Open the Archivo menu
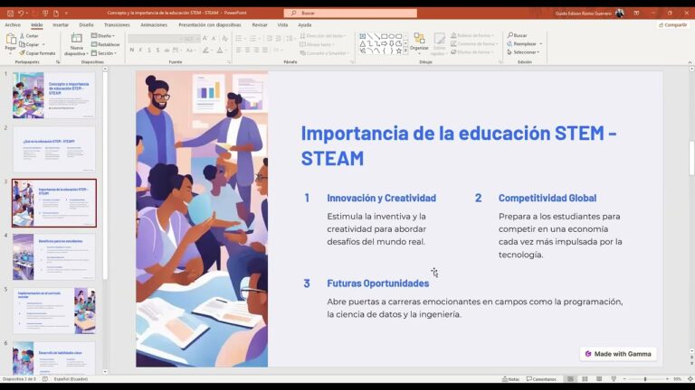 [13, 25]
